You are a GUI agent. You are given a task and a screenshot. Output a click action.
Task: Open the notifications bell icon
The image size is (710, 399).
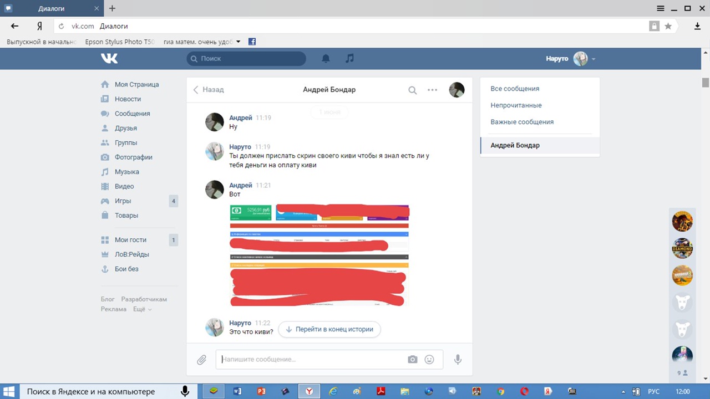[326, 58]
